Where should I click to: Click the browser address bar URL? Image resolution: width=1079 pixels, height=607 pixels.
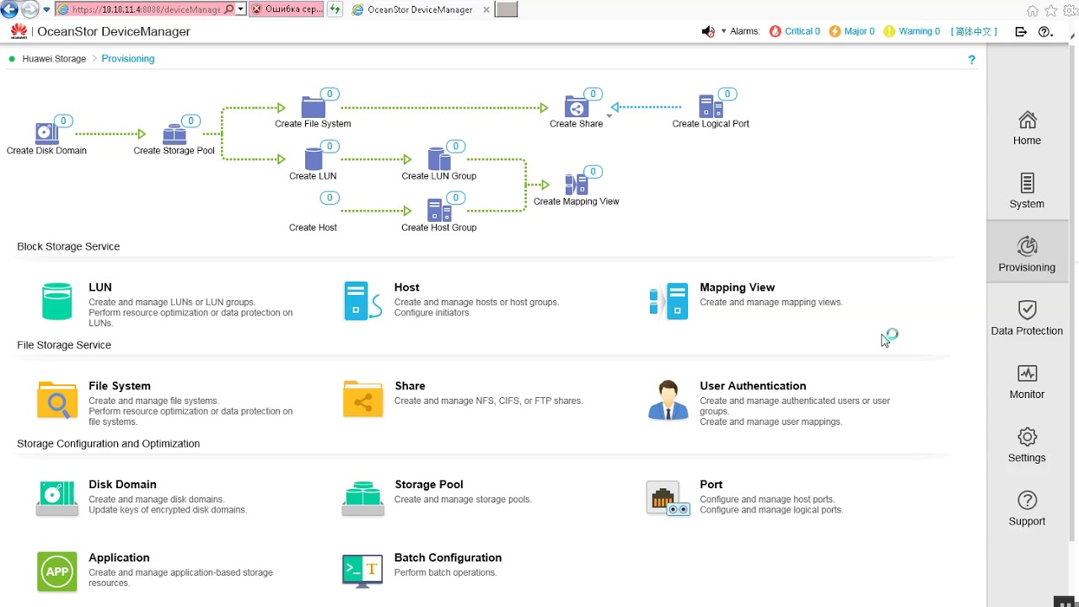coord(146,9)
